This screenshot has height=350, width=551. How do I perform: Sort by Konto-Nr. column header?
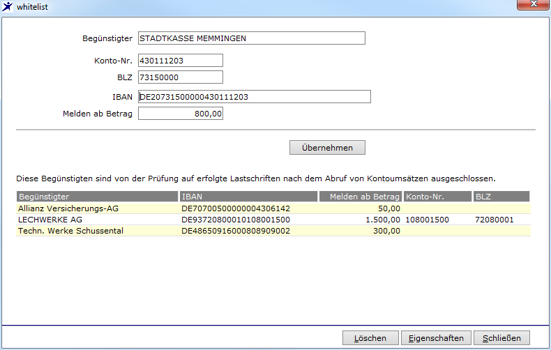point(438,197)
